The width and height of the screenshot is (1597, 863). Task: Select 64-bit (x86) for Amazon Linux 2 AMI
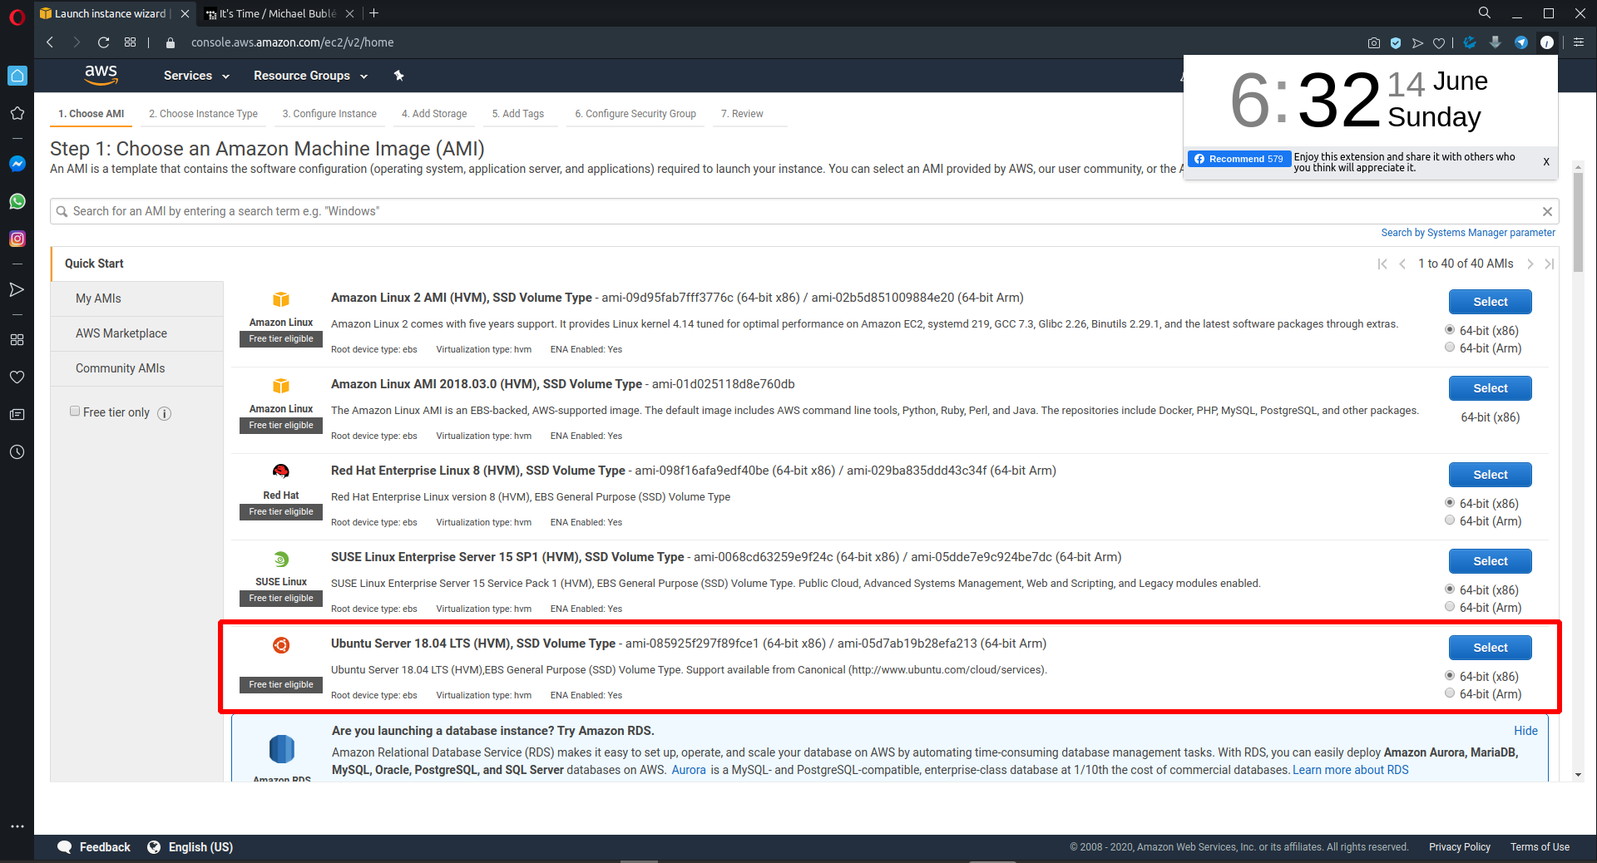click(x=1450, y=330)
